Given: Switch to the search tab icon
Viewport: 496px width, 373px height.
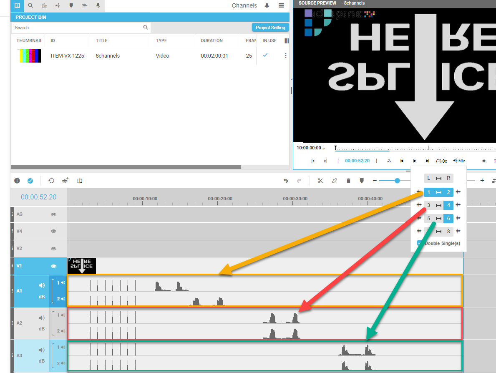Looking at the screenshot, I should tap(30, 5).
